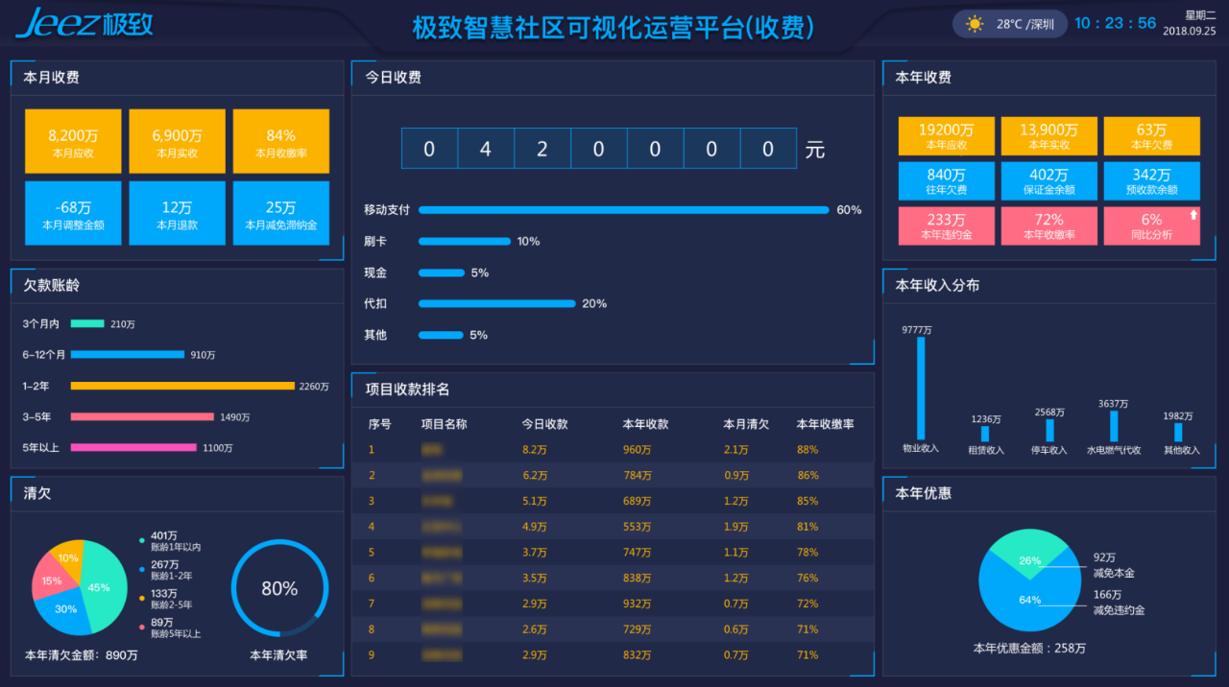Open the 840万 往年欠费 card
Viewport: 1229px width, 687px height.
pyautogui.click(x=947, y=181)
